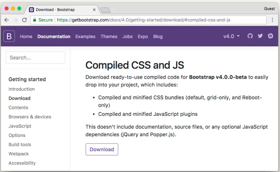The image size is (280, 172).
Task: Click the red close window button
Action: pos(6,9)
